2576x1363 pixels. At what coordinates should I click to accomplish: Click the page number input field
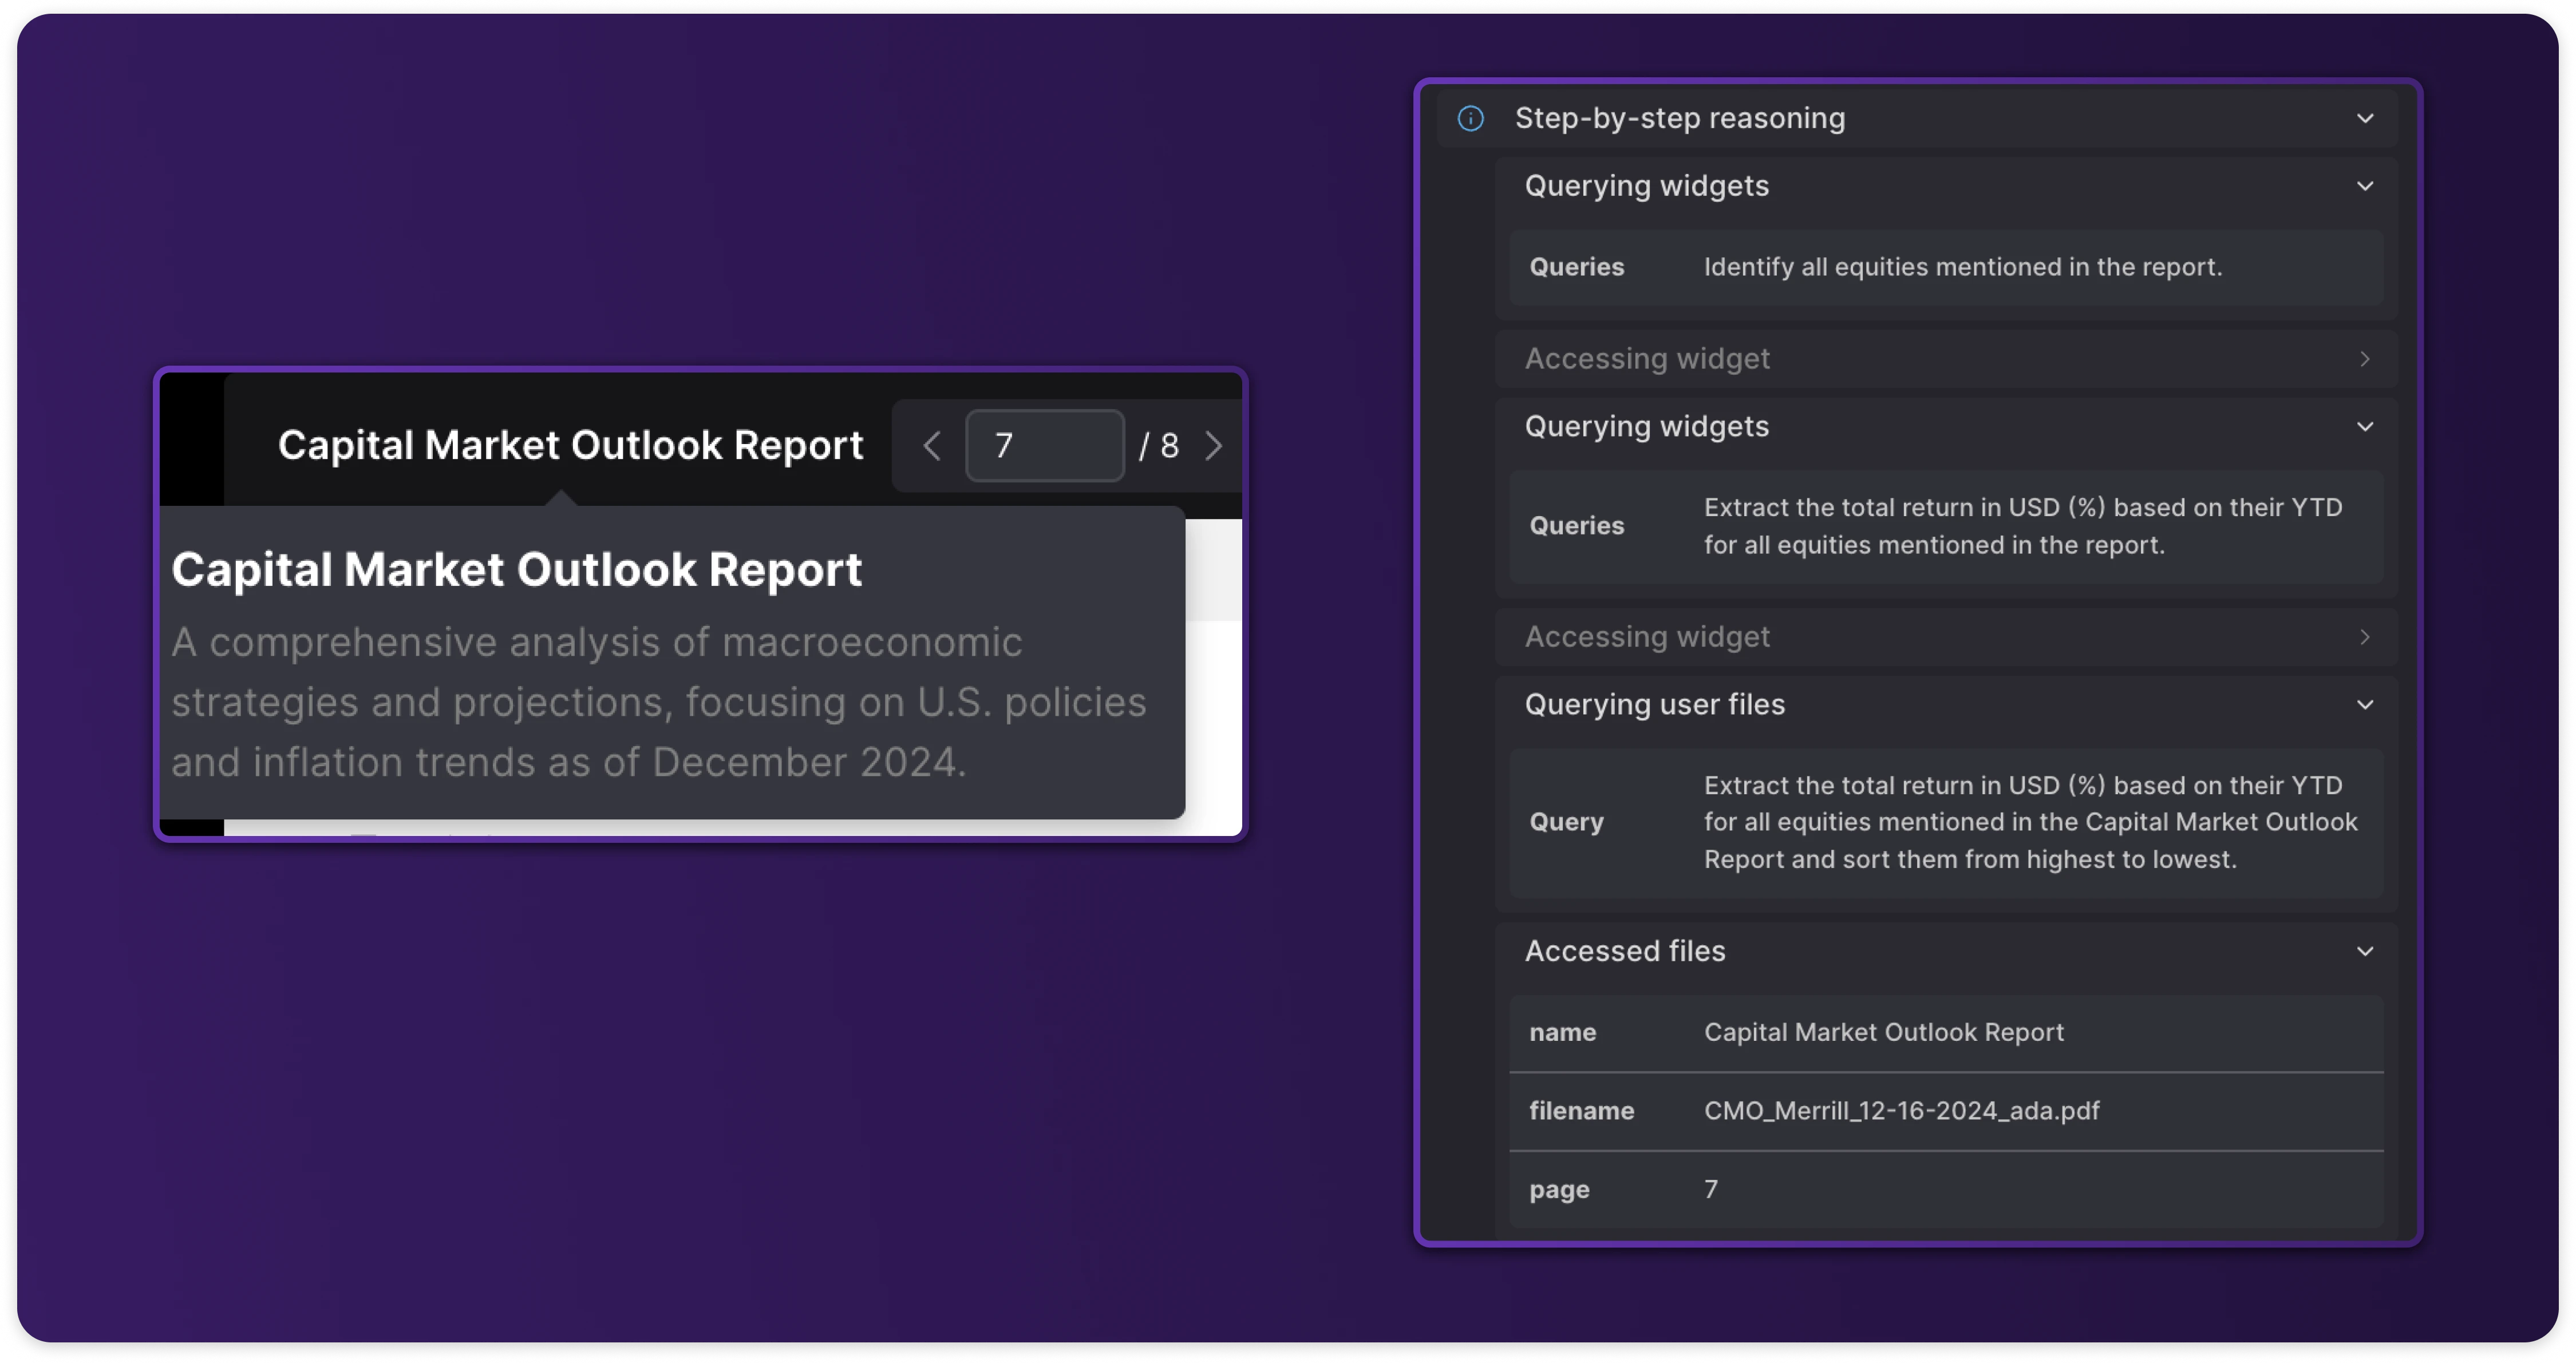point(1044,446)
